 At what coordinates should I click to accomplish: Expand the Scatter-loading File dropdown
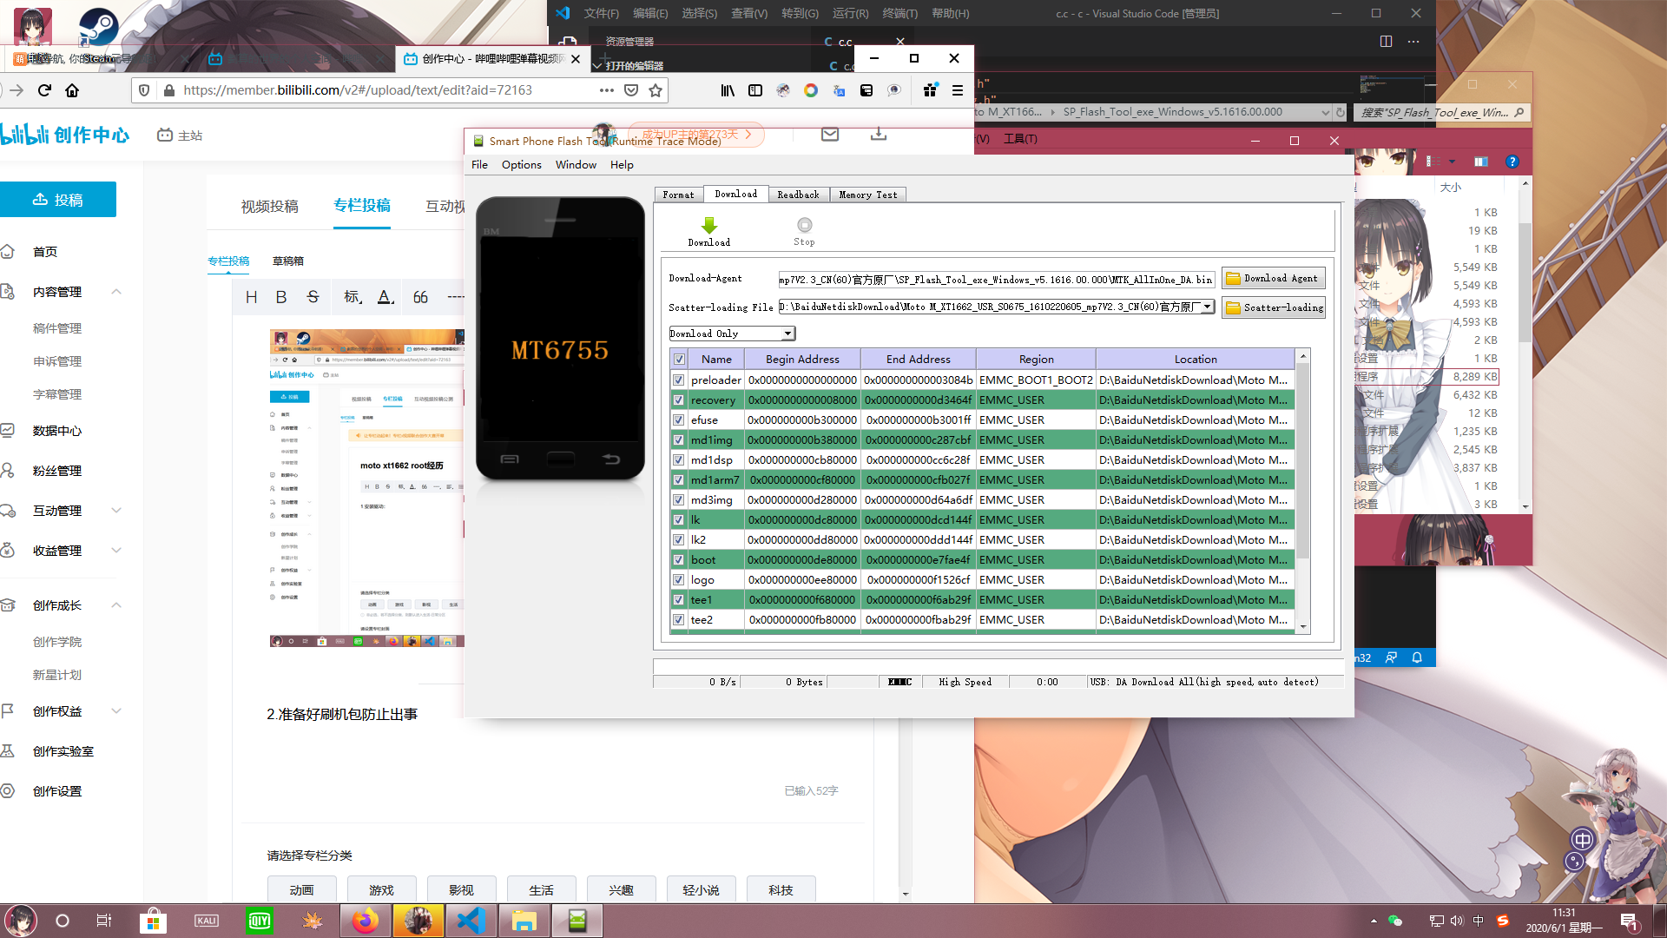[x=1208, y=307]
